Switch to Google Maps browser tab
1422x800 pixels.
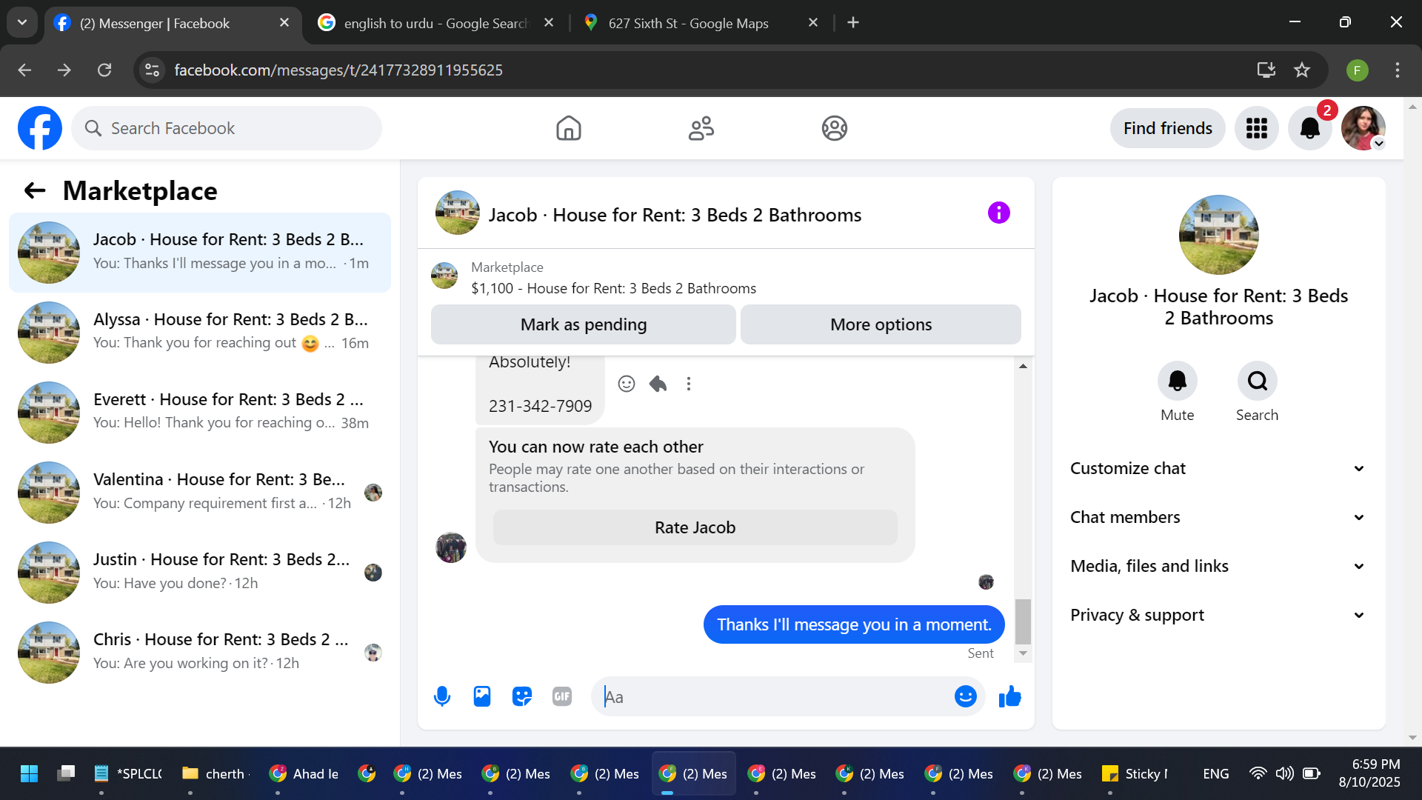pos(688,23)
